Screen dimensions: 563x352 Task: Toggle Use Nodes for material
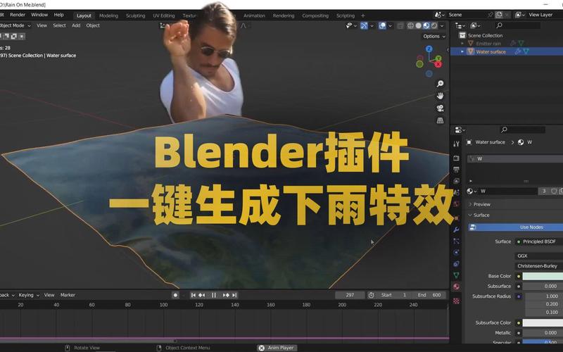coord(516,227)
